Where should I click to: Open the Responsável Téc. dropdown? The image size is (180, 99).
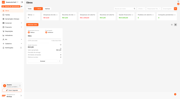click(154, 9)
